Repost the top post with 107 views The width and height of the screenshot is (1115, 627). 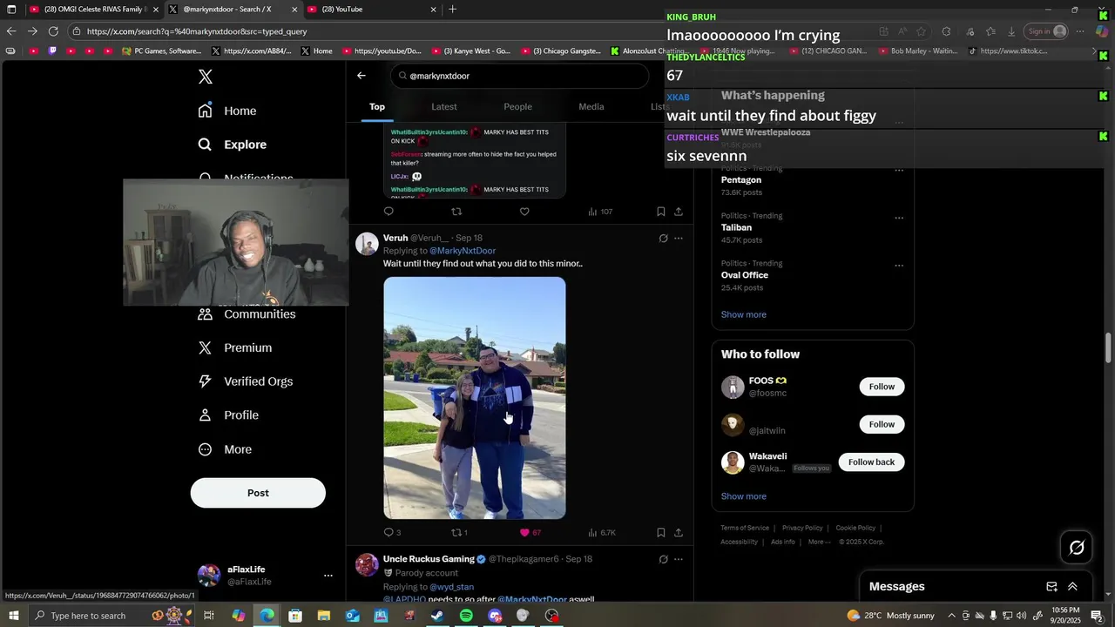pyautogui.click(x=456, y=212)
